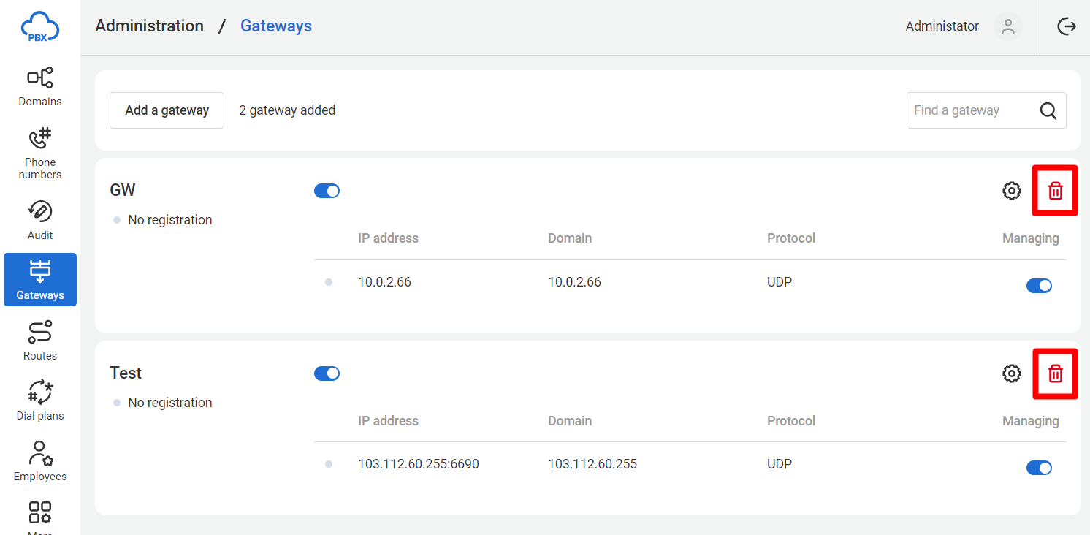This screenshot has height=535, width=1090.
Task: Click the logout icon in header
Action: click(1067, 26)
